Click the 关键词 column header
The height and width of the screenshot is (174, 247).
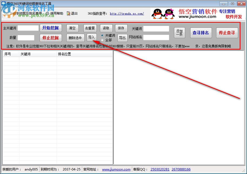point(38,54)
